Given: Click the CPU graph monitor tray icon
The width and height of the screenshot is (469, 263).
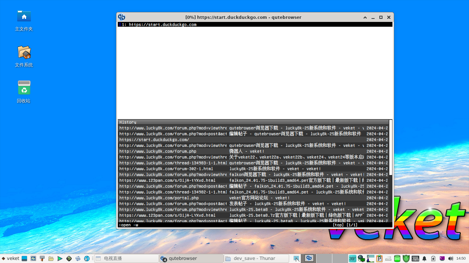Looking at the screenshot, I should pyautogui.click(x=370, y=259).
